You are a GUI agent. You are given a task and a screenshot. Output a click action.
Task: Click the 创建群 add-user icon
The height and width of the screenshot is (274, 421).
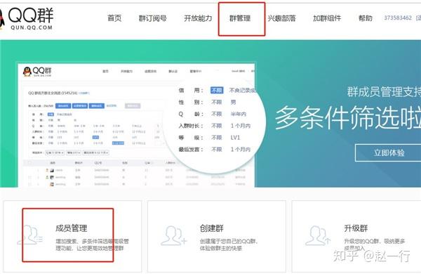(x=173, y=235)
